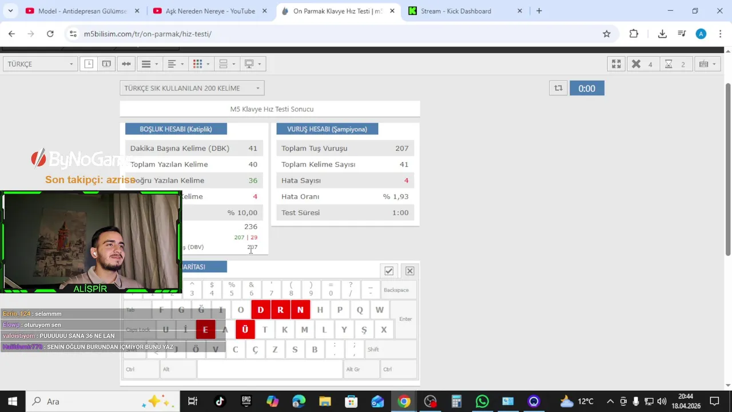Screen dimensions: 732x412
Task: Click the red N key on map
Action: pyautogui.click(x=300, y=310)
